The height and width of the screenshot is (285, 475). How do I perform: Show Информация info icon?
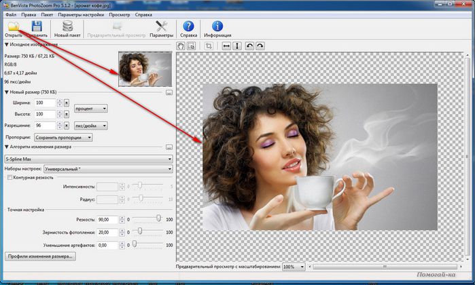click(217, 29)
